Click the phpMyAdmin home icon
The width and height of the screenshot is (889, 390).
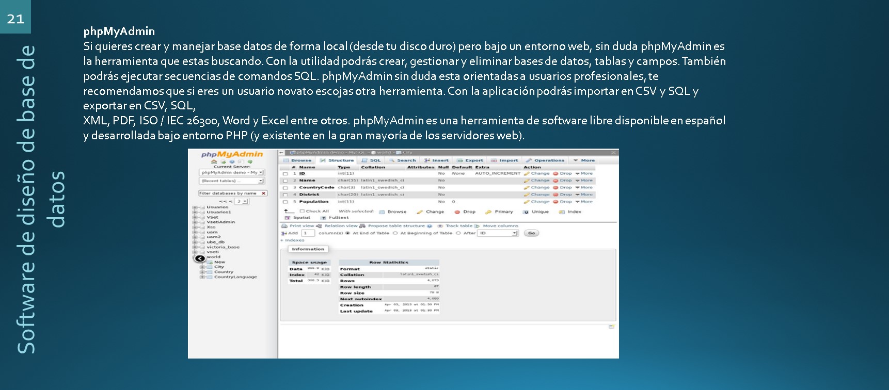click(214, 161)
